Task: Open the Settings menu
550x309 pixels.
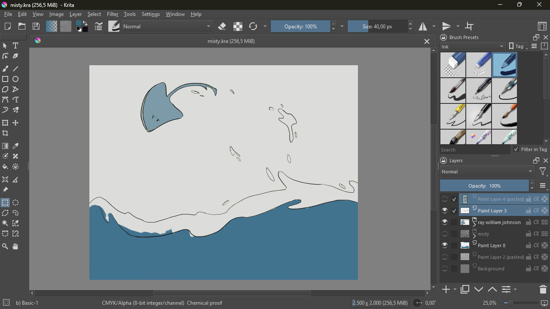Action: coord(150,14)
